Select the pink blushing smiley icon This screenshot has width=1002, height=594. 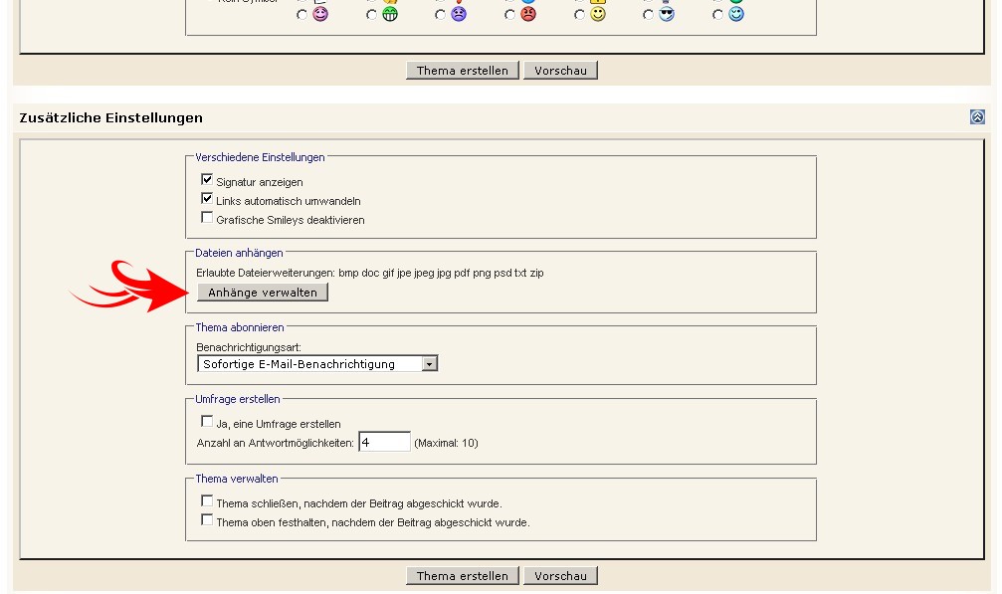coord(319,15)
